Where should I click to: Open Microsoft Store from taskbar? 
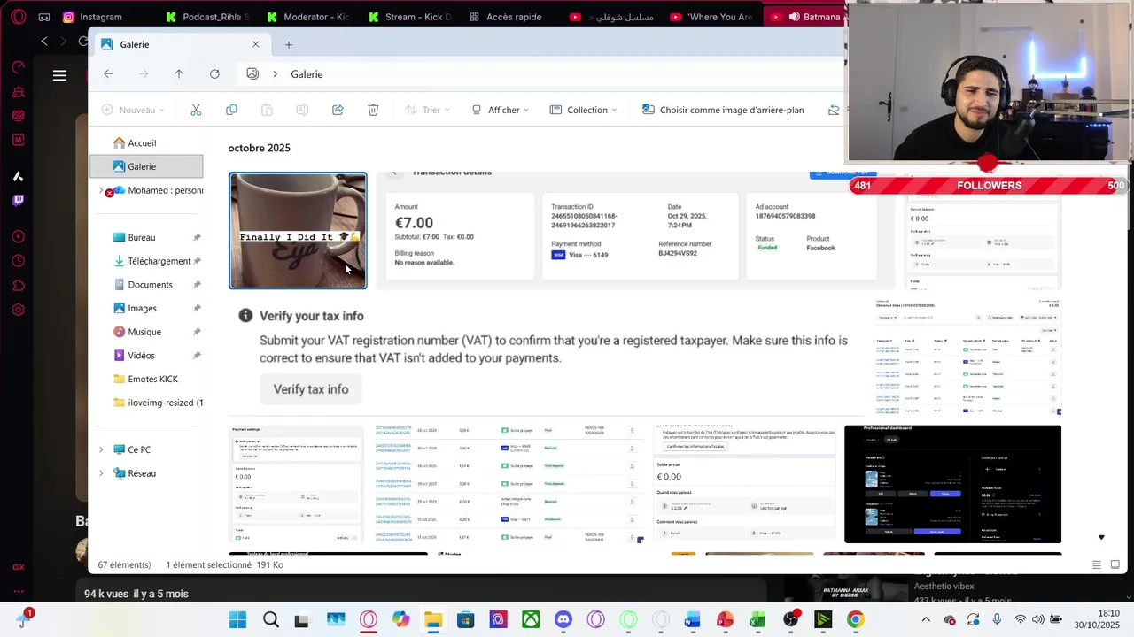click(466, 620)
